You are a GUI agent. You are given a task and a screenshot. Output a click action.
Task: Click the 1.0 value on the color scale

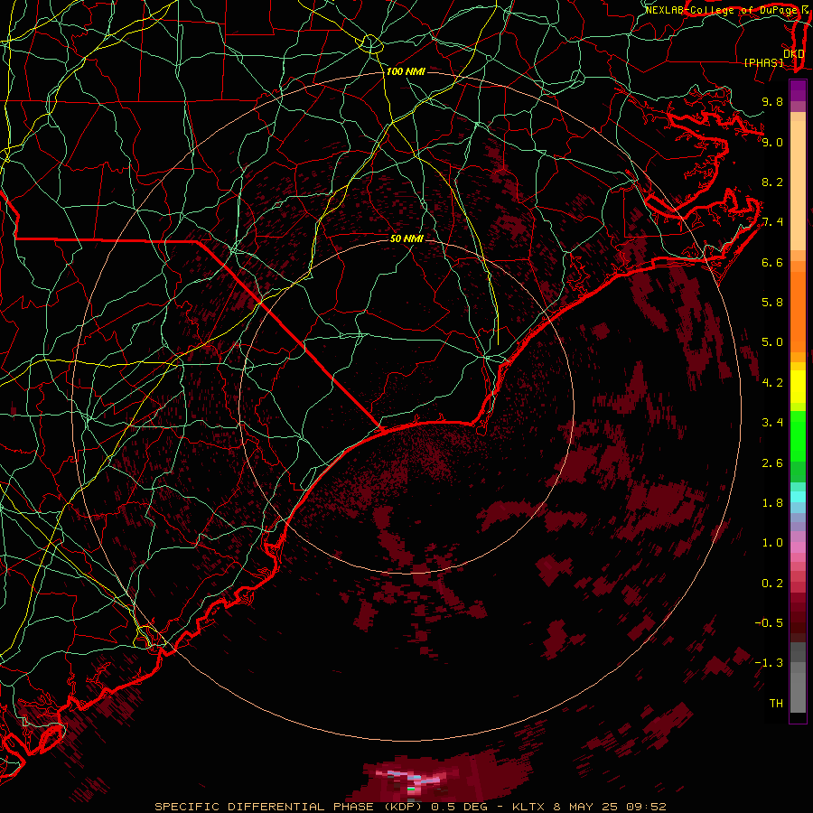click(772, 543)
